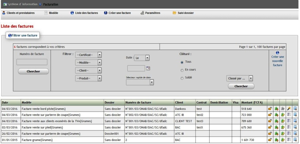Click puzzle-with-pencil icon in CLIENT TEST row
Image resolution: width=300 pixels, height=144 pixels.
pyautogui.click(x=283, y=121)
